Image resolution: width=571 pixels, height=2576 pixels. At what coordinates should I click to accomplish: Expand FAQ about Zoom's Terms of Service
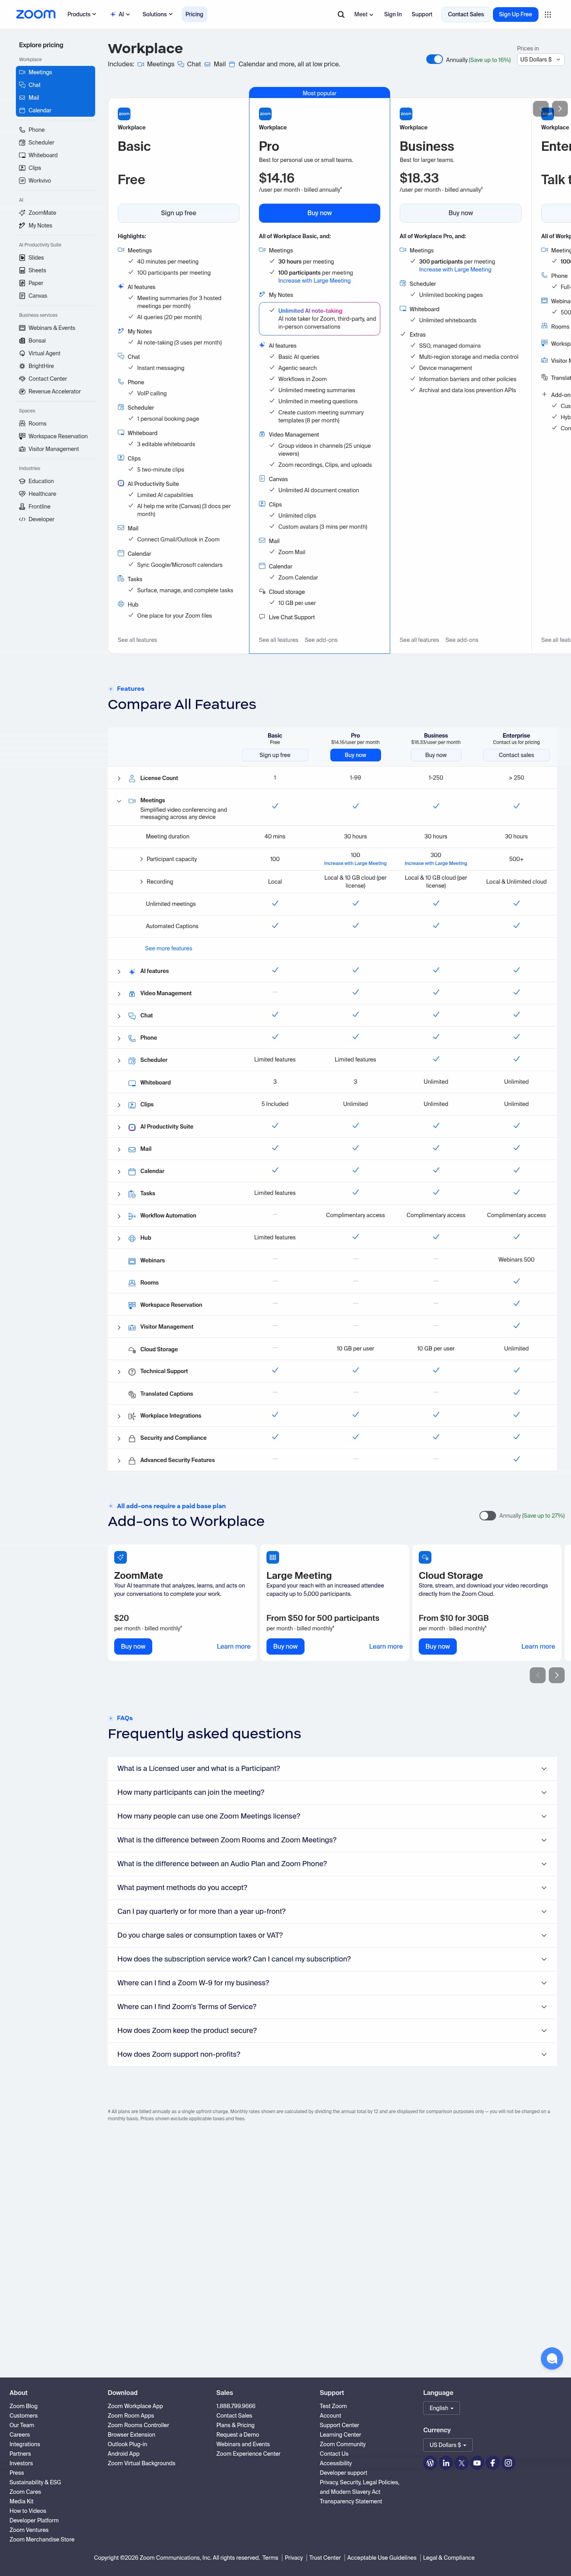(331, 2007)
